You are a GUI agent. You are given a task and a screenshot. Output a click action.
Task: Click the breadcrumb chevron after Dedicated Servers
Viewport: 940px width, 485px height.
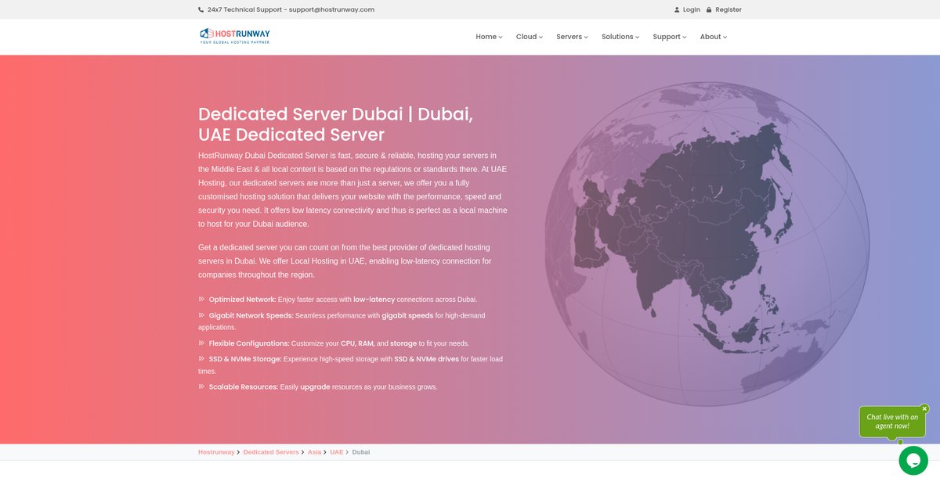(x=303, y=452)
